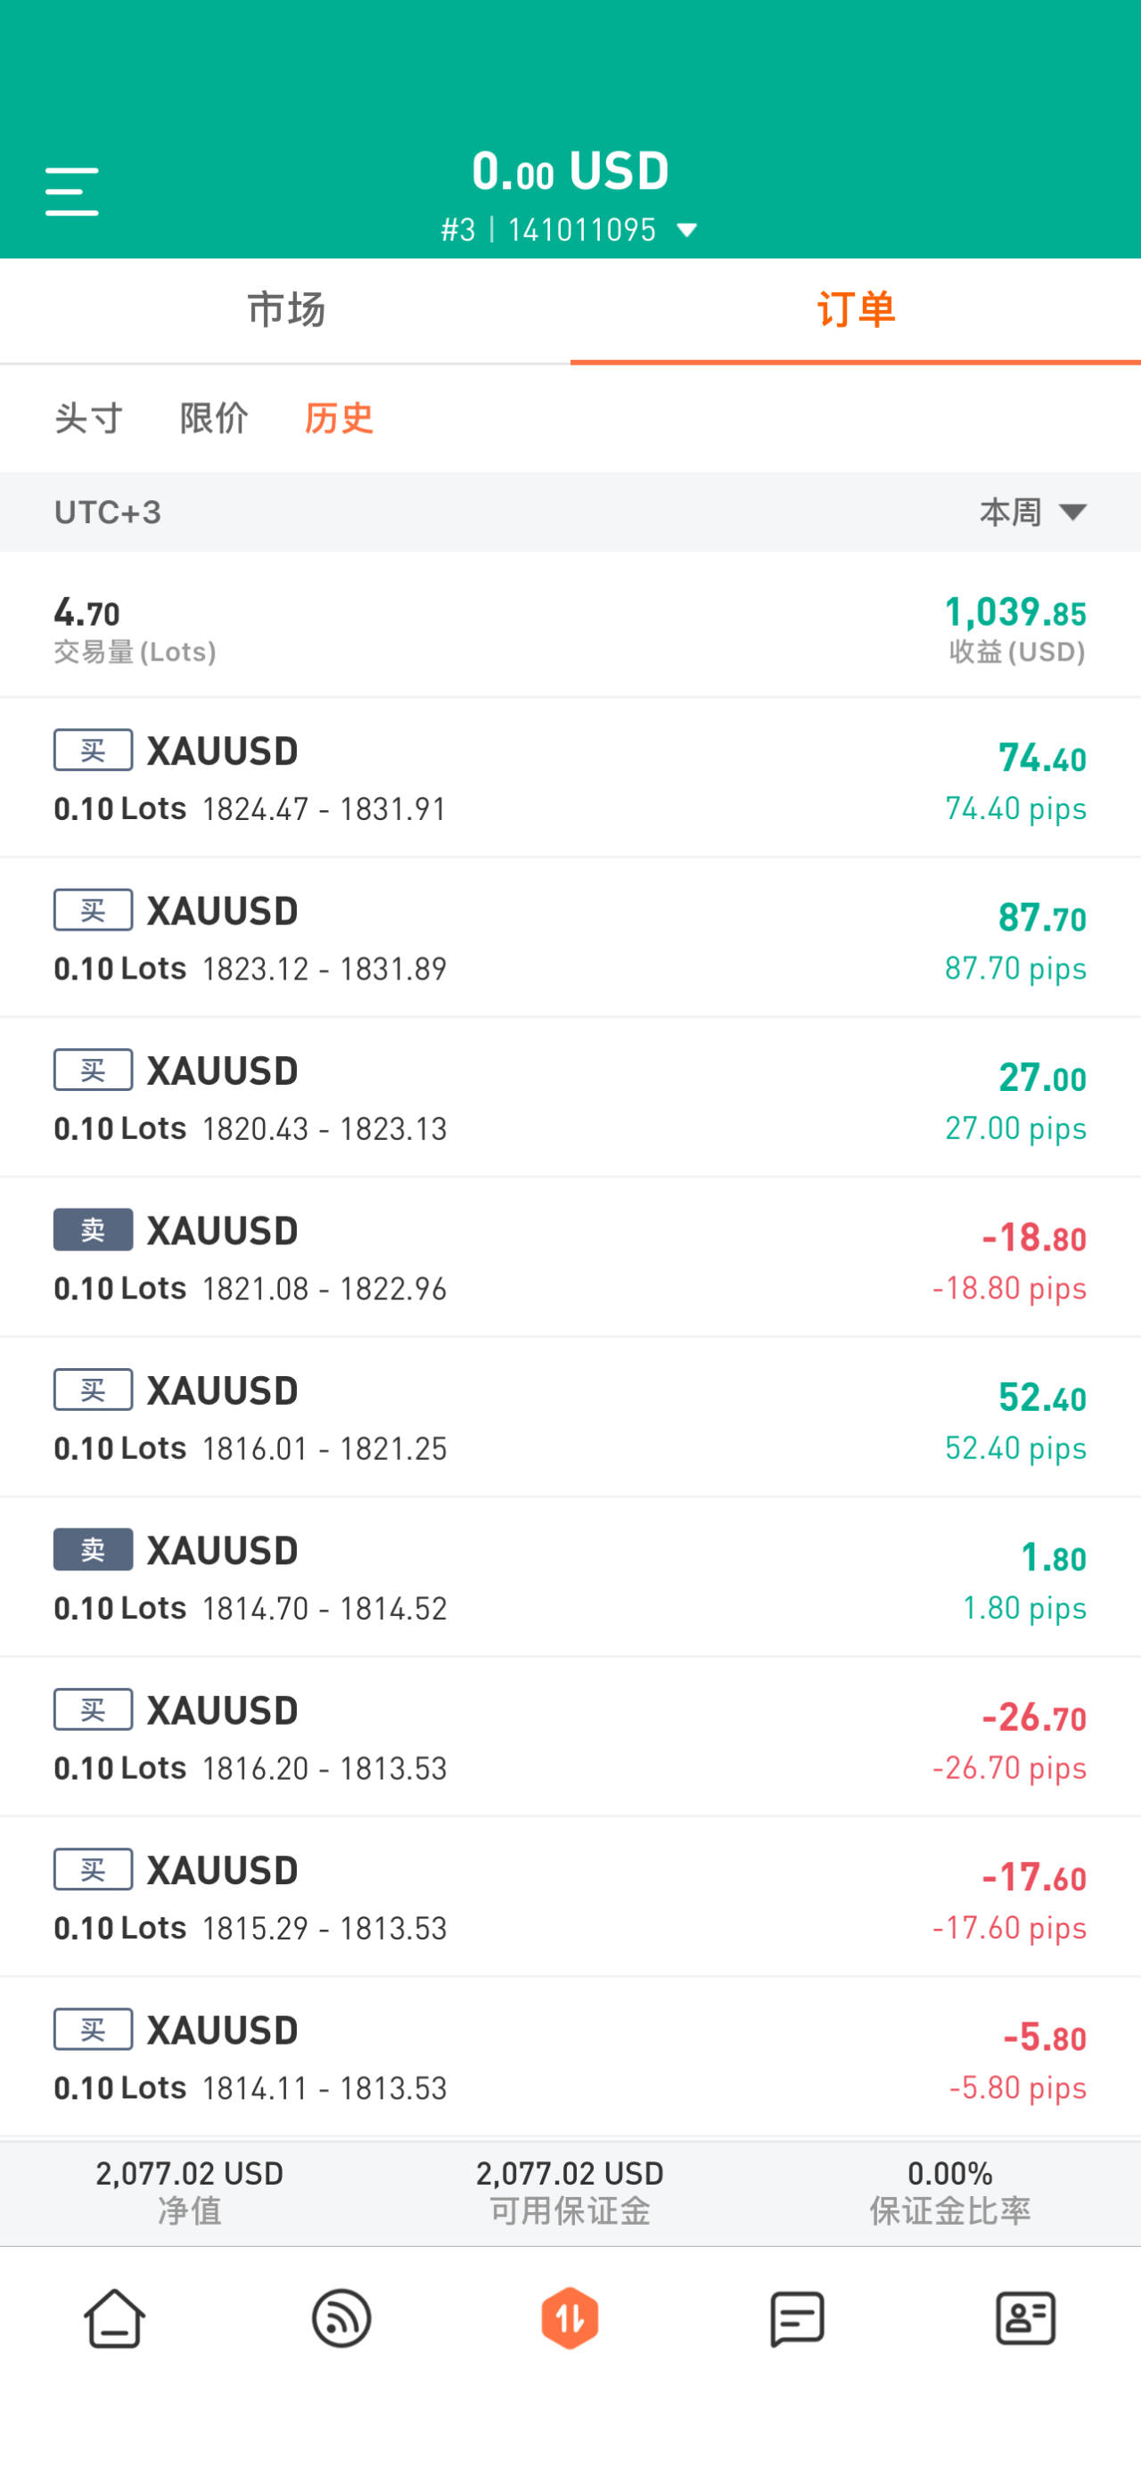Open the XAUUSD order with 87.70 profit
The height and width of the screenshot is (2468, 1141).
click(x=570, y=938)
